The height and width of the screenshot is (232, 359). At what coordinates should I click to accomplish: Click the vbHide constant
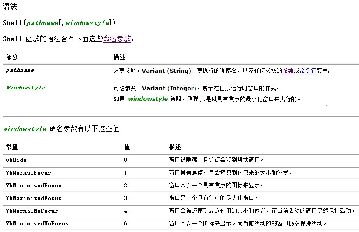pos(16,160)
